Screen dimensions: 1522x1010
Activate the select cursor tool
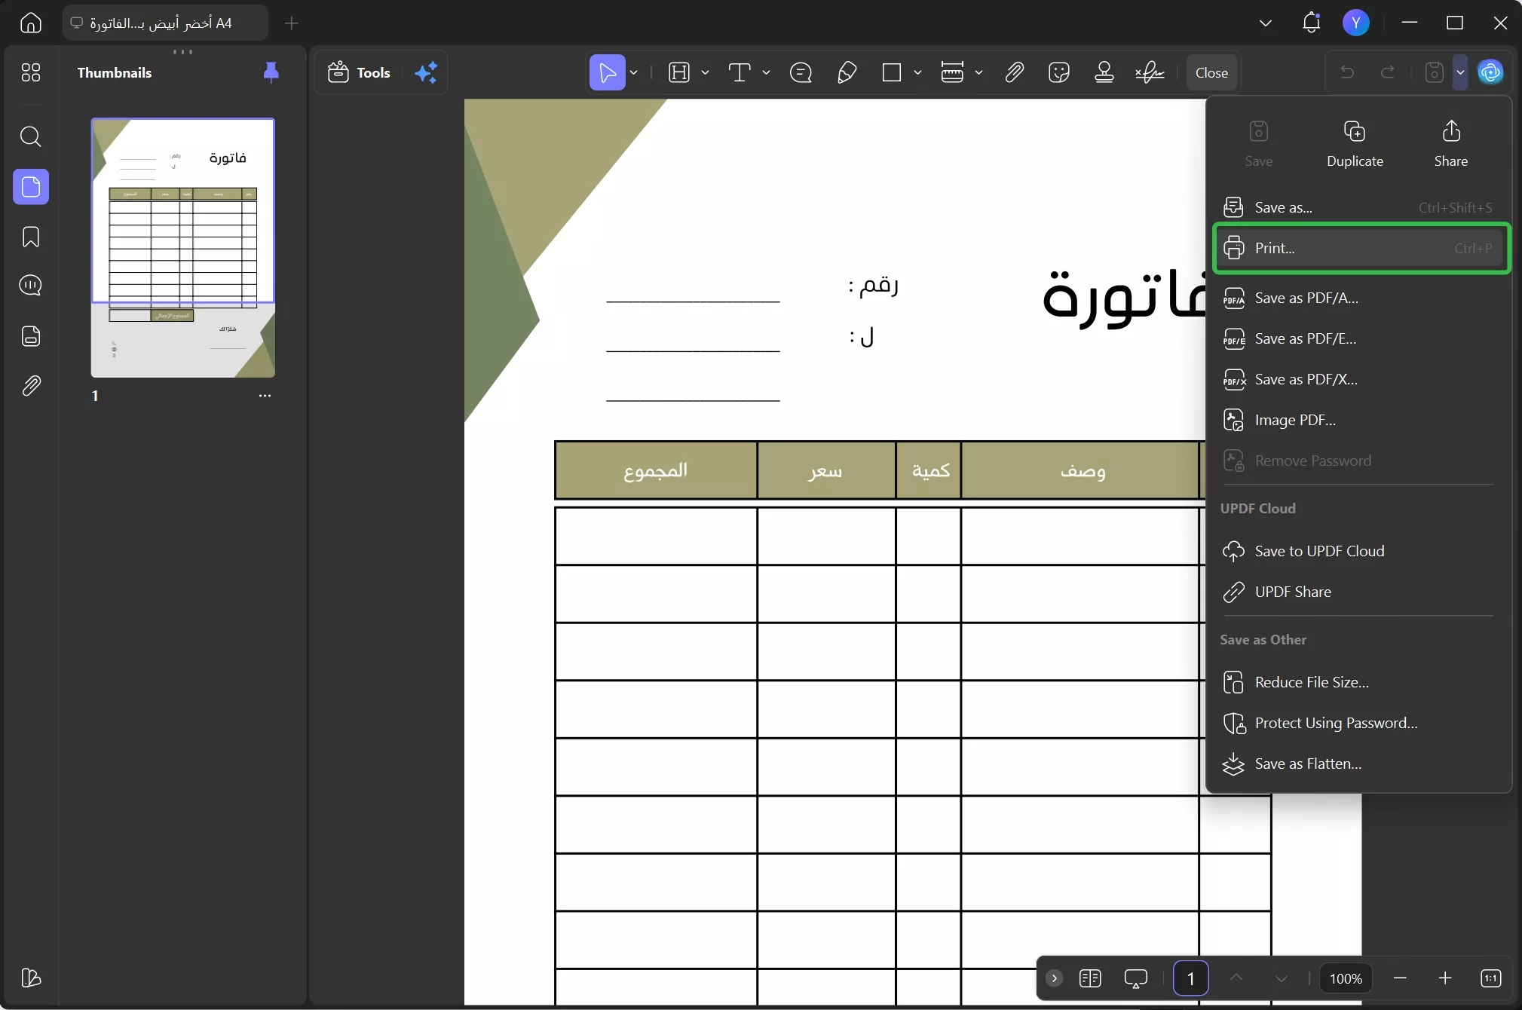[607, 72]
